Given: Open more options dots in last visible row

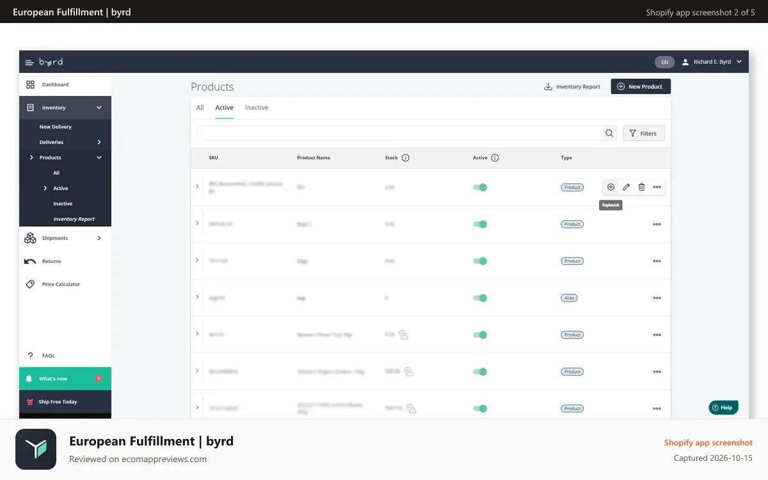Looking at the screenshot, I should point(657,408).
